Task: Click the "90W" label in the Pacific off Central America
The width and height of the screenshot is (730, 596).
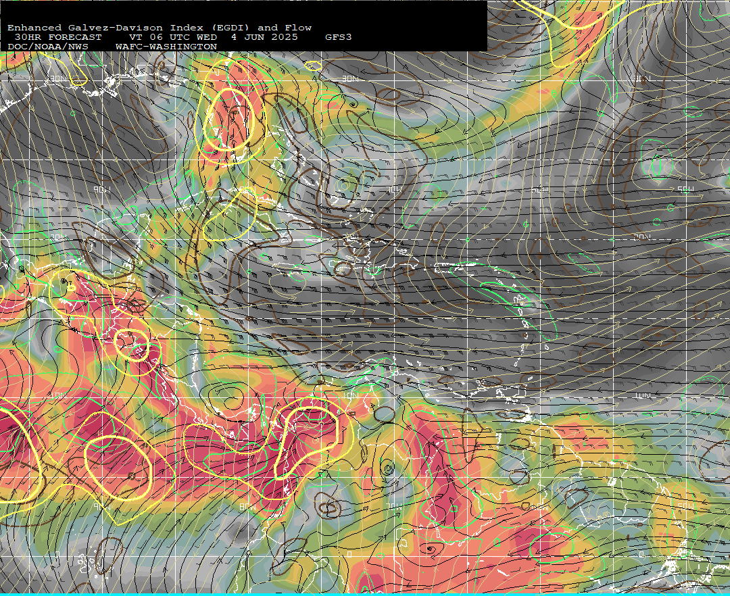Action: click(102, 505)
